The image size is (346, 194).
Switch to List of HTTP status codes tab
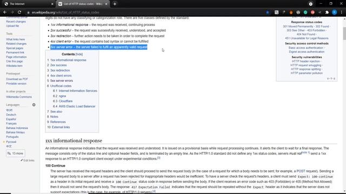[x=83, y=4]
